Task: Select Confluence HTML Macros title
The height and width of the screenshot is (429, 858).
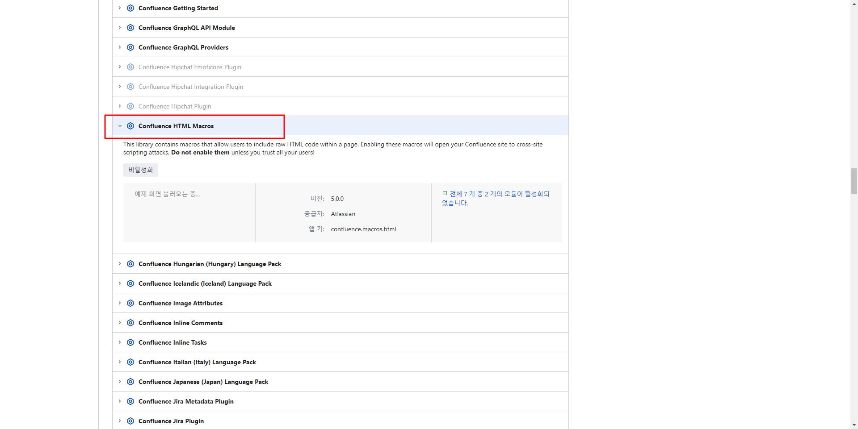Action: 176,126
